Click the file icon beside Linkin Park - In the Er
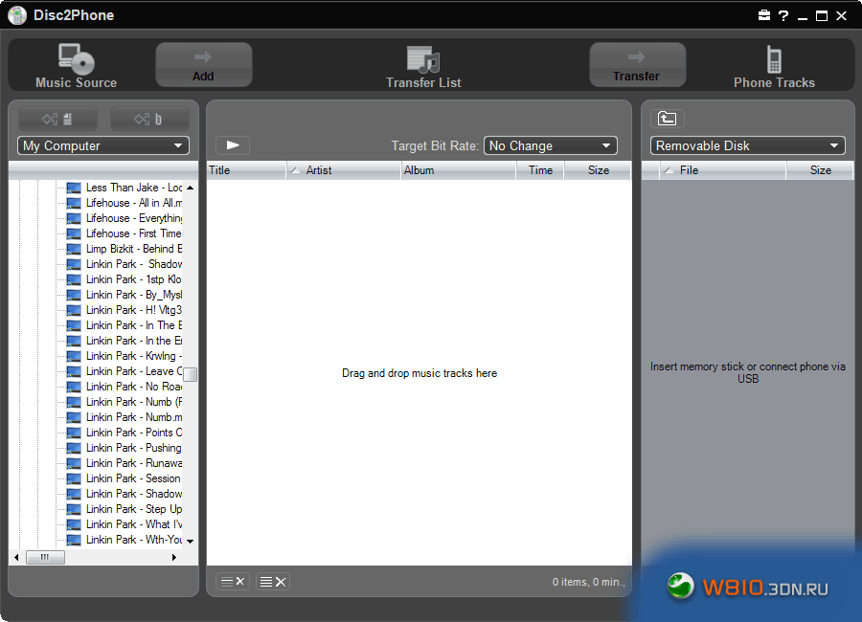 (74, 342)
